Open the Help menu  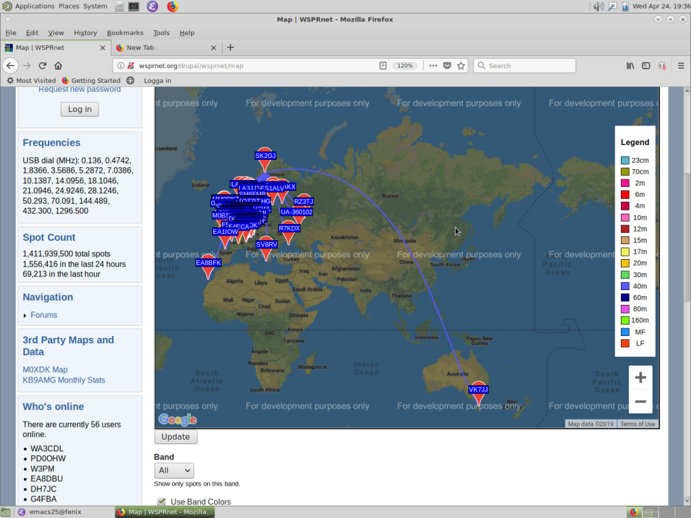pyautogui.click(x=187, y=32)
